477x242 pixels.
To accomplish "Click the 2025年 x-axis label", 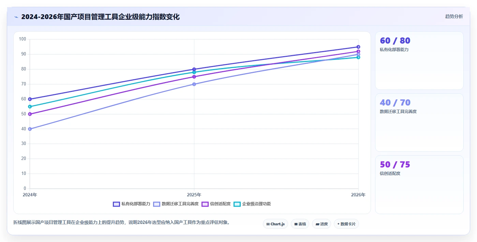I will [194, 195].
